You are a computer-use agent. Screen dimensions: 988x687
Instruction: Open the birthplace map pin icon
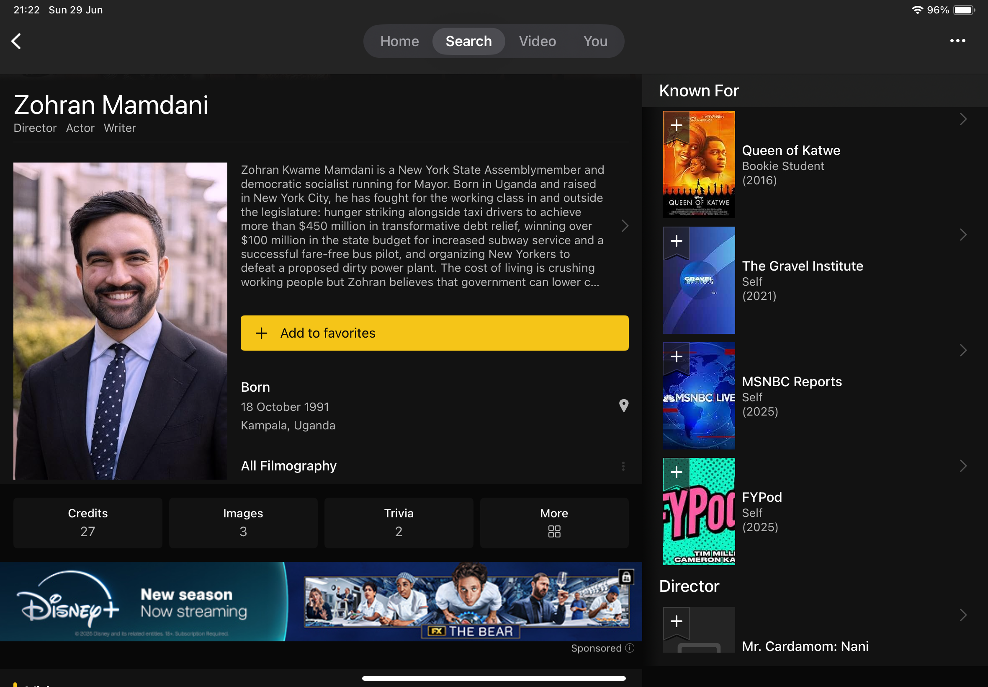pos(624,405)
